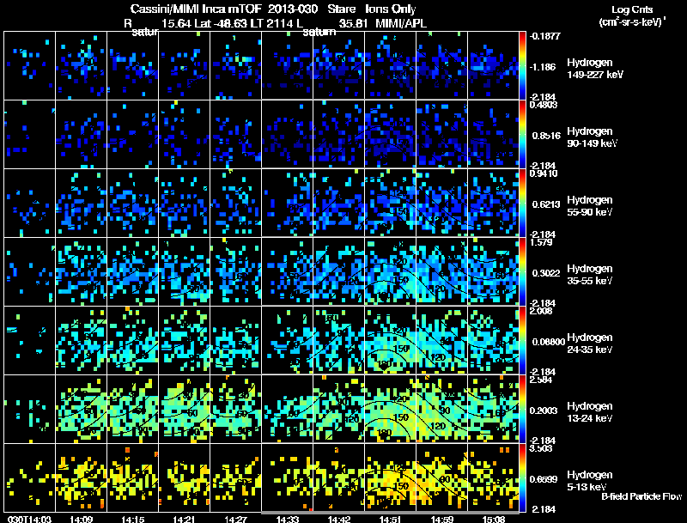Click the 'Ions Only' title text
Image resolution: width=687 pixels, height=523 pixels.
pos(391,9)
